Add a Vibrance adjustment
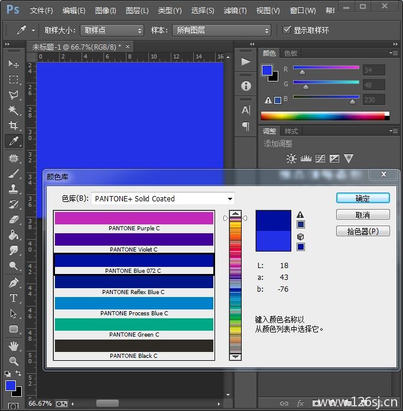The image size is (403, 411). (x=349, y=158)
